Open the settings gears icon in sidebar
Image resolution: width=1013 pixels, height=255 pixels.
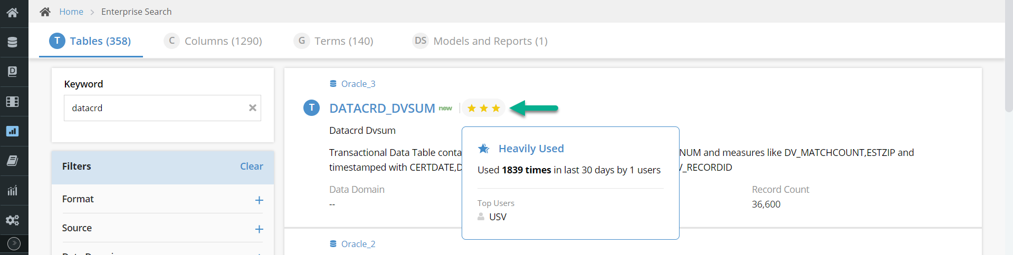[x=13, y=220]
